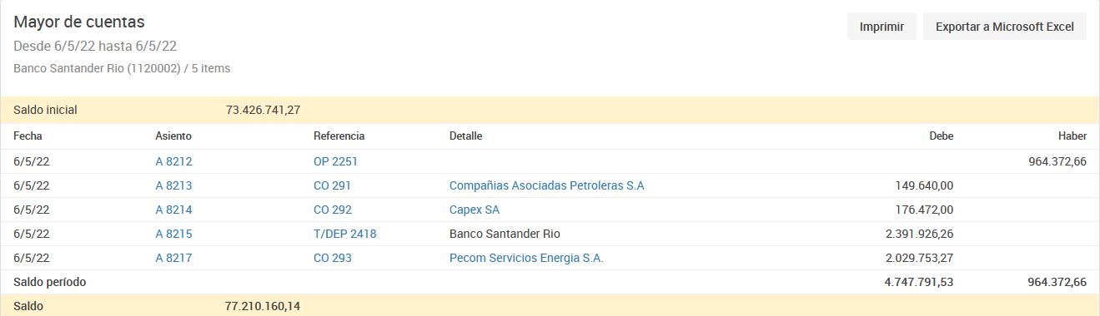Open journal entry A 8215
The height and width of the screenshot is (316, 1100).
[x=173, y=234]
